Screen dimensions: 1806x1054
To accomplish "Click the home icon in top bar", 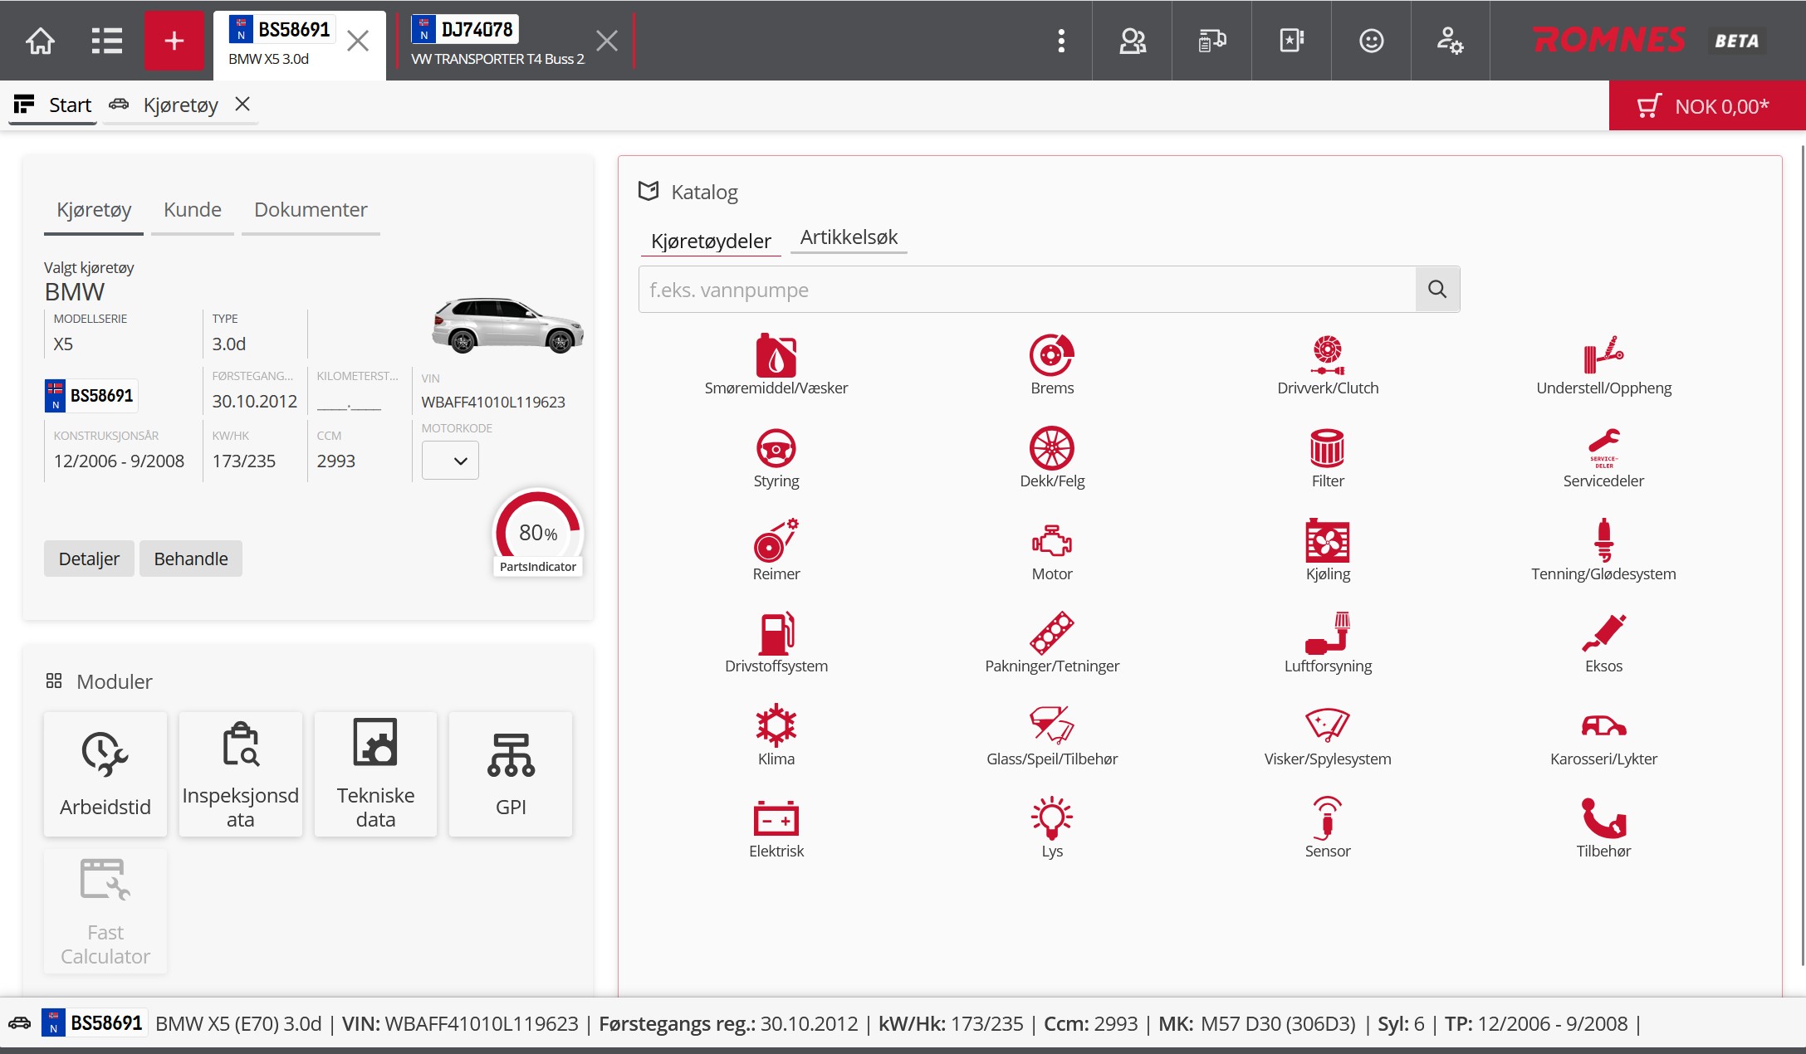I will click(40, 41).
